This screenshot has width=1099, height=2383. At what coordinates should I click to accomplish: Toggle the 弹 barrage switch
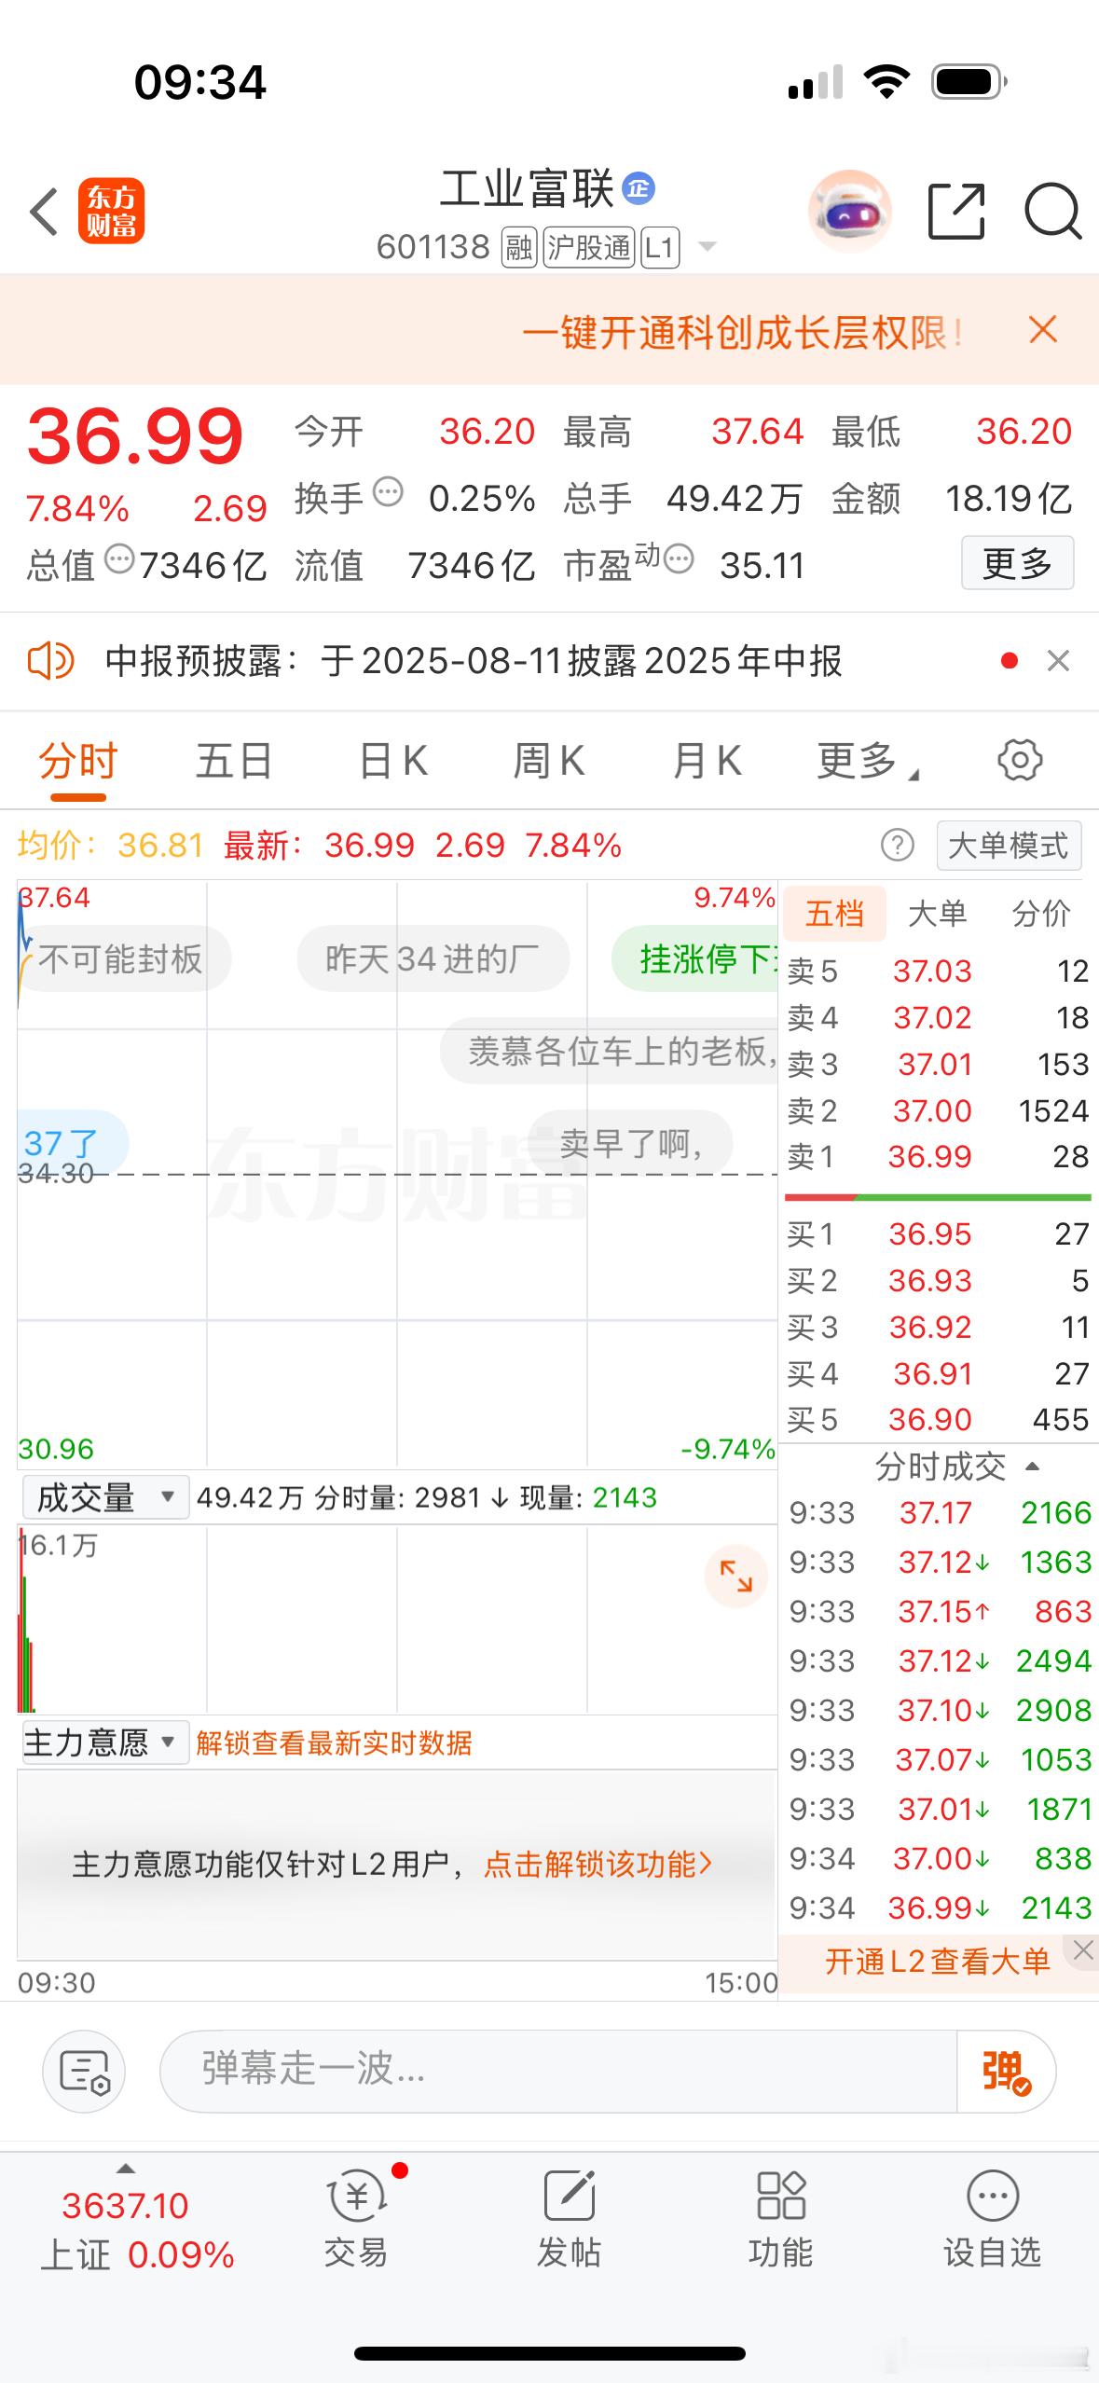(1006, 2071)
